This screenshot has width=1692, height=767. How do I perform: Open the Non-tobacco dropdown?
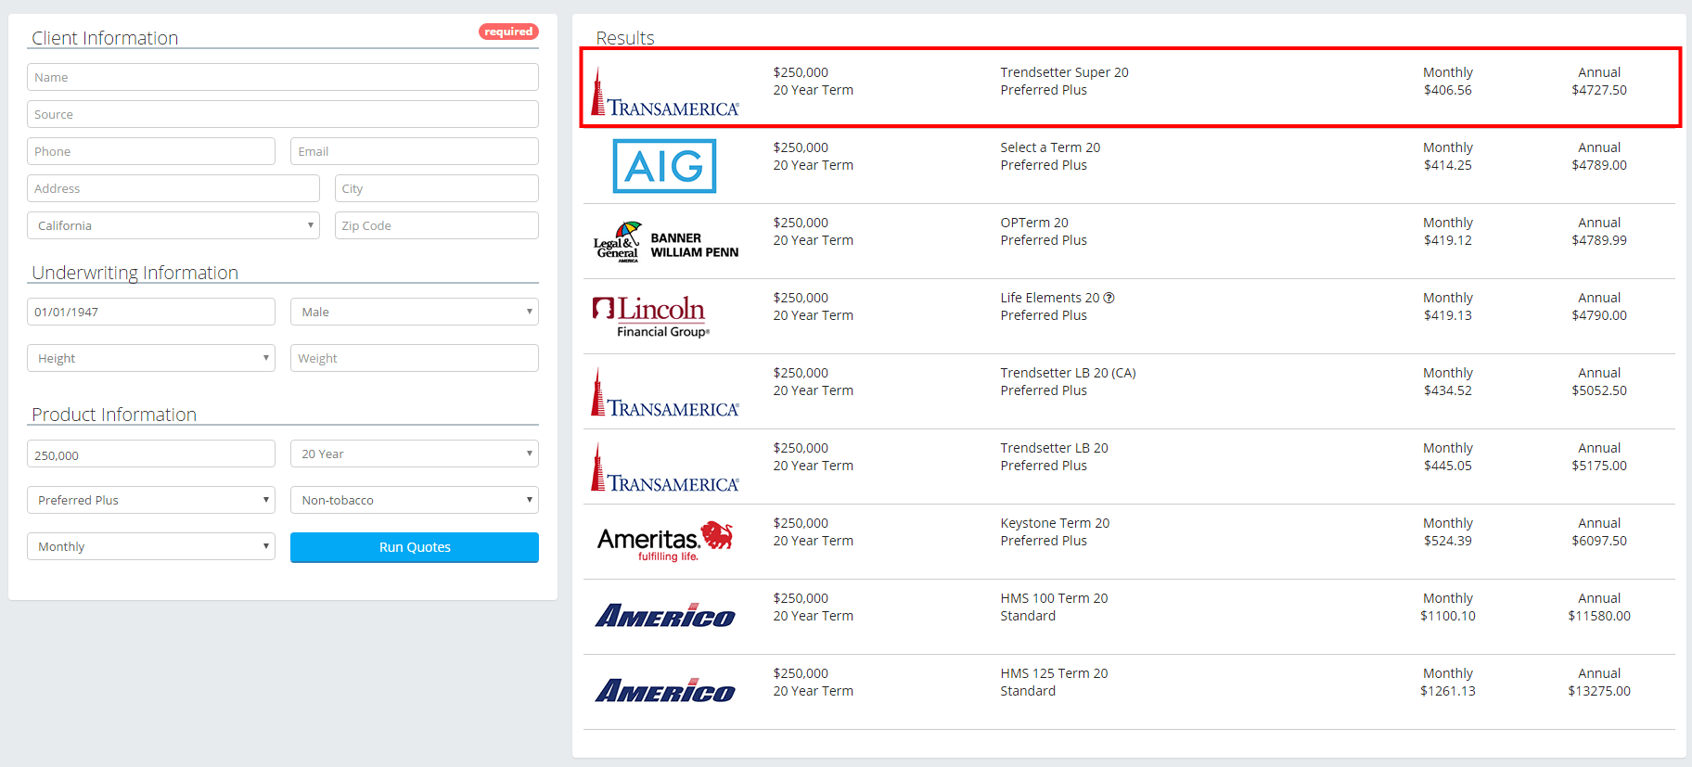415,500
